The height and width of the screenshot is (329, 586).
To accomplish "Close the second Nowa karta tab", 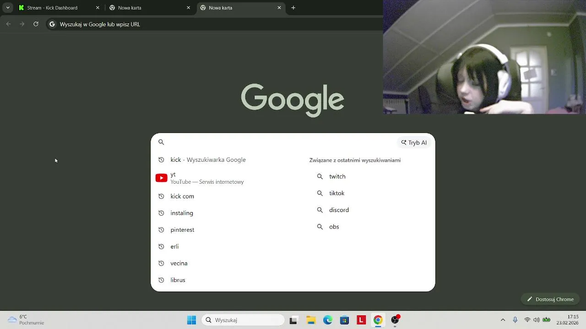I will [188, 8].
